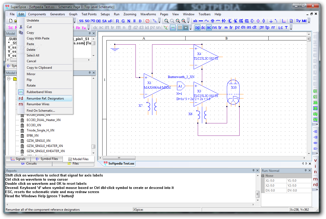
Task: Place a wire with the line icon
Action: tap(201, 21)
